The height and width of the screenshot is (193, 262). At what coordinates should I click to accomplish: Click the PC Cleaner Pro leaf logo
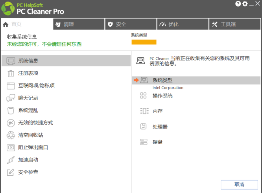pyautogui.click(x=8, y=9)
